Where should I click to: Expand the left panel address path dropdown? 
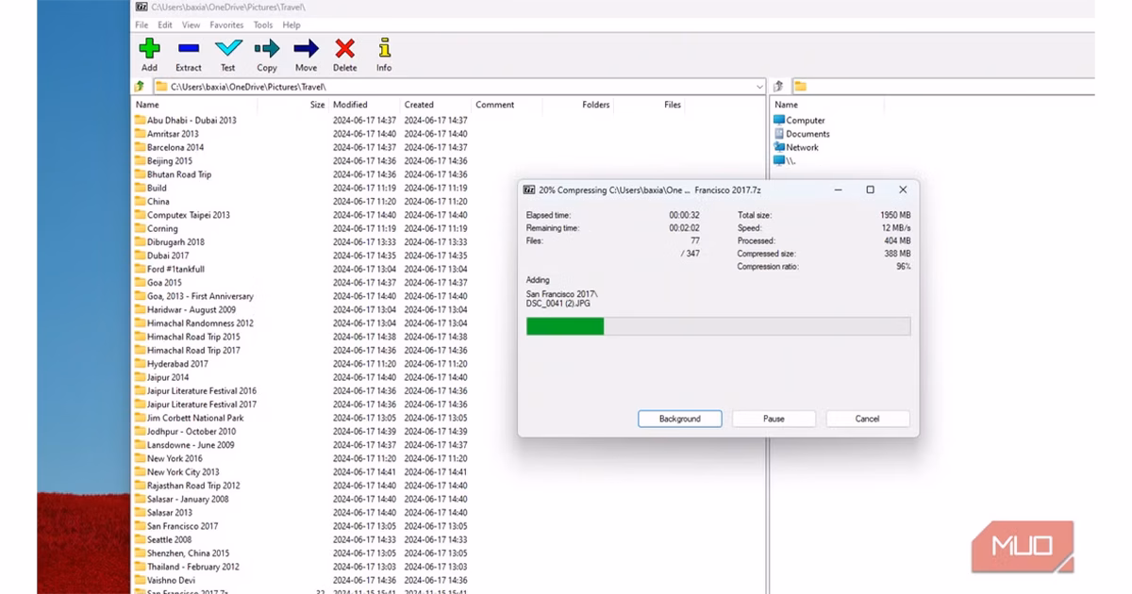pyautogui.click(x=759, y=87)
